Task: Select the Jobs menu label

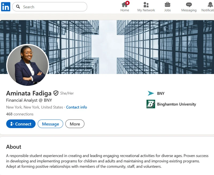Action: pos(167,10)
